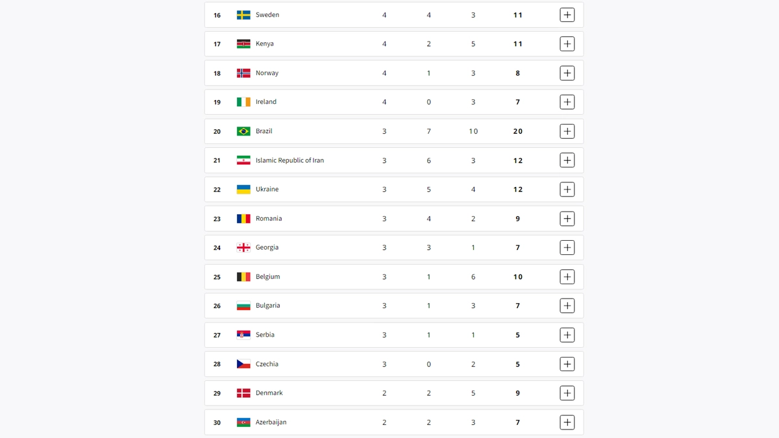
Task: Click Brazil's flag icon
Action: (x=243, y=131)
